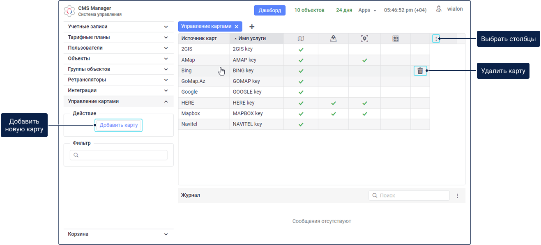Viewport: 541px width, 245px height.
Task: Open the Журнал three-dot options menu
Action: 457,196
